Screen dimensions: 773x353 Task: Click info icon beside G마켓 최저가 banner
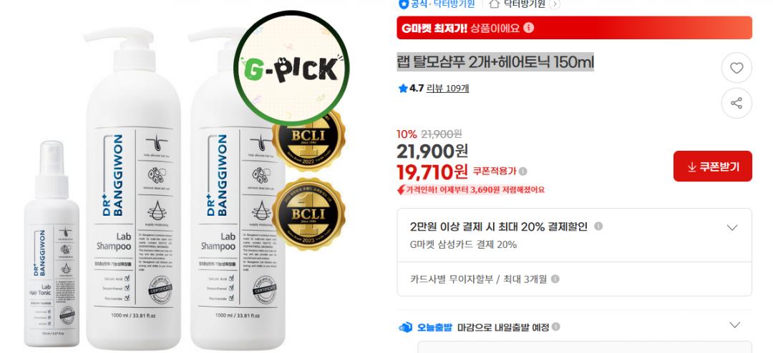[528, 28]
